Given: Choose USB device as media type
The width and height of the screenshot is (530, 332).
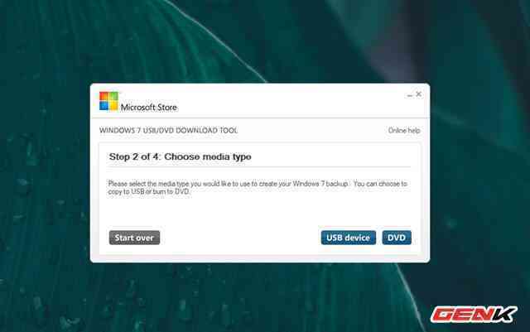Looking at the screenshot, I should pyautogui.click(x=348, y=238).
